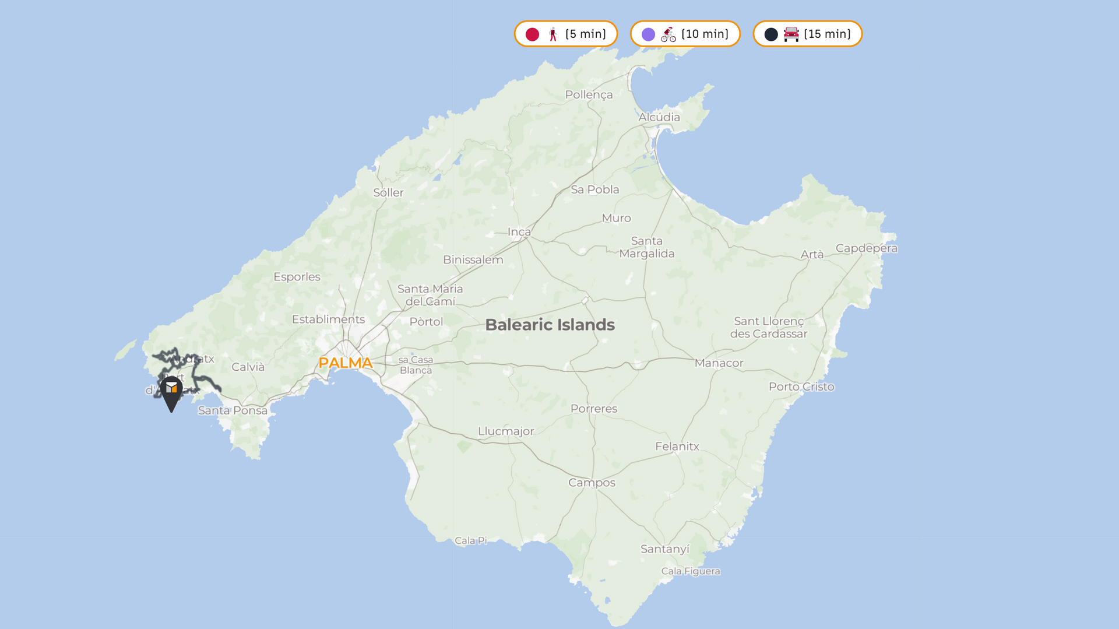This screenshot has height=629, width=1119.
Task: Click the Pollença town label
Action: click(x=589, y=95)
